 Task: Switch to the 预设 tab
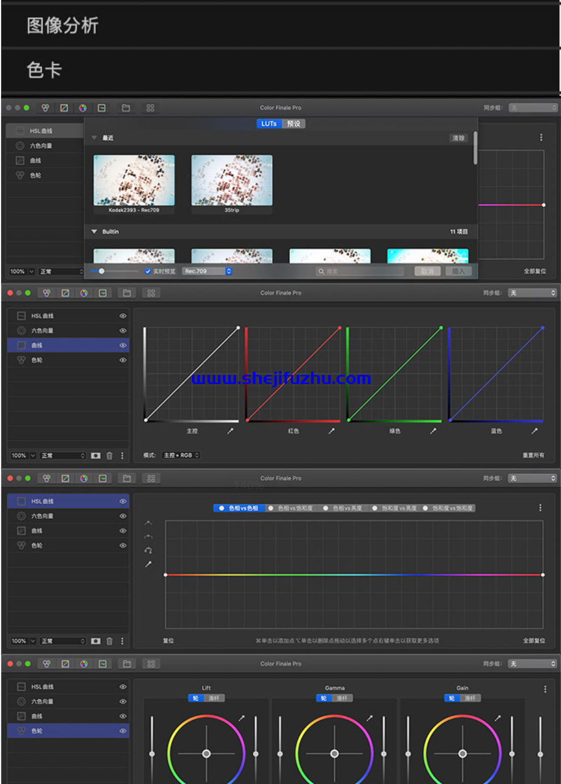tap(293, 124)
